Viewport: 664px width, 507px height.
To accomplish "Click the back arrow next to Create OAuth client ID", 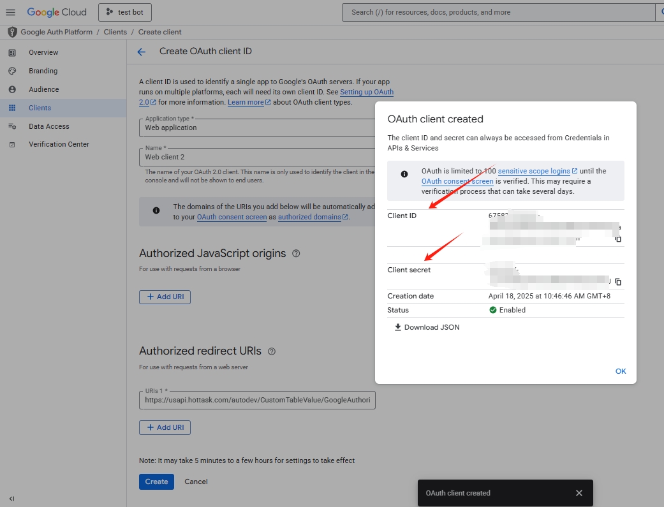I will (141, 52).
